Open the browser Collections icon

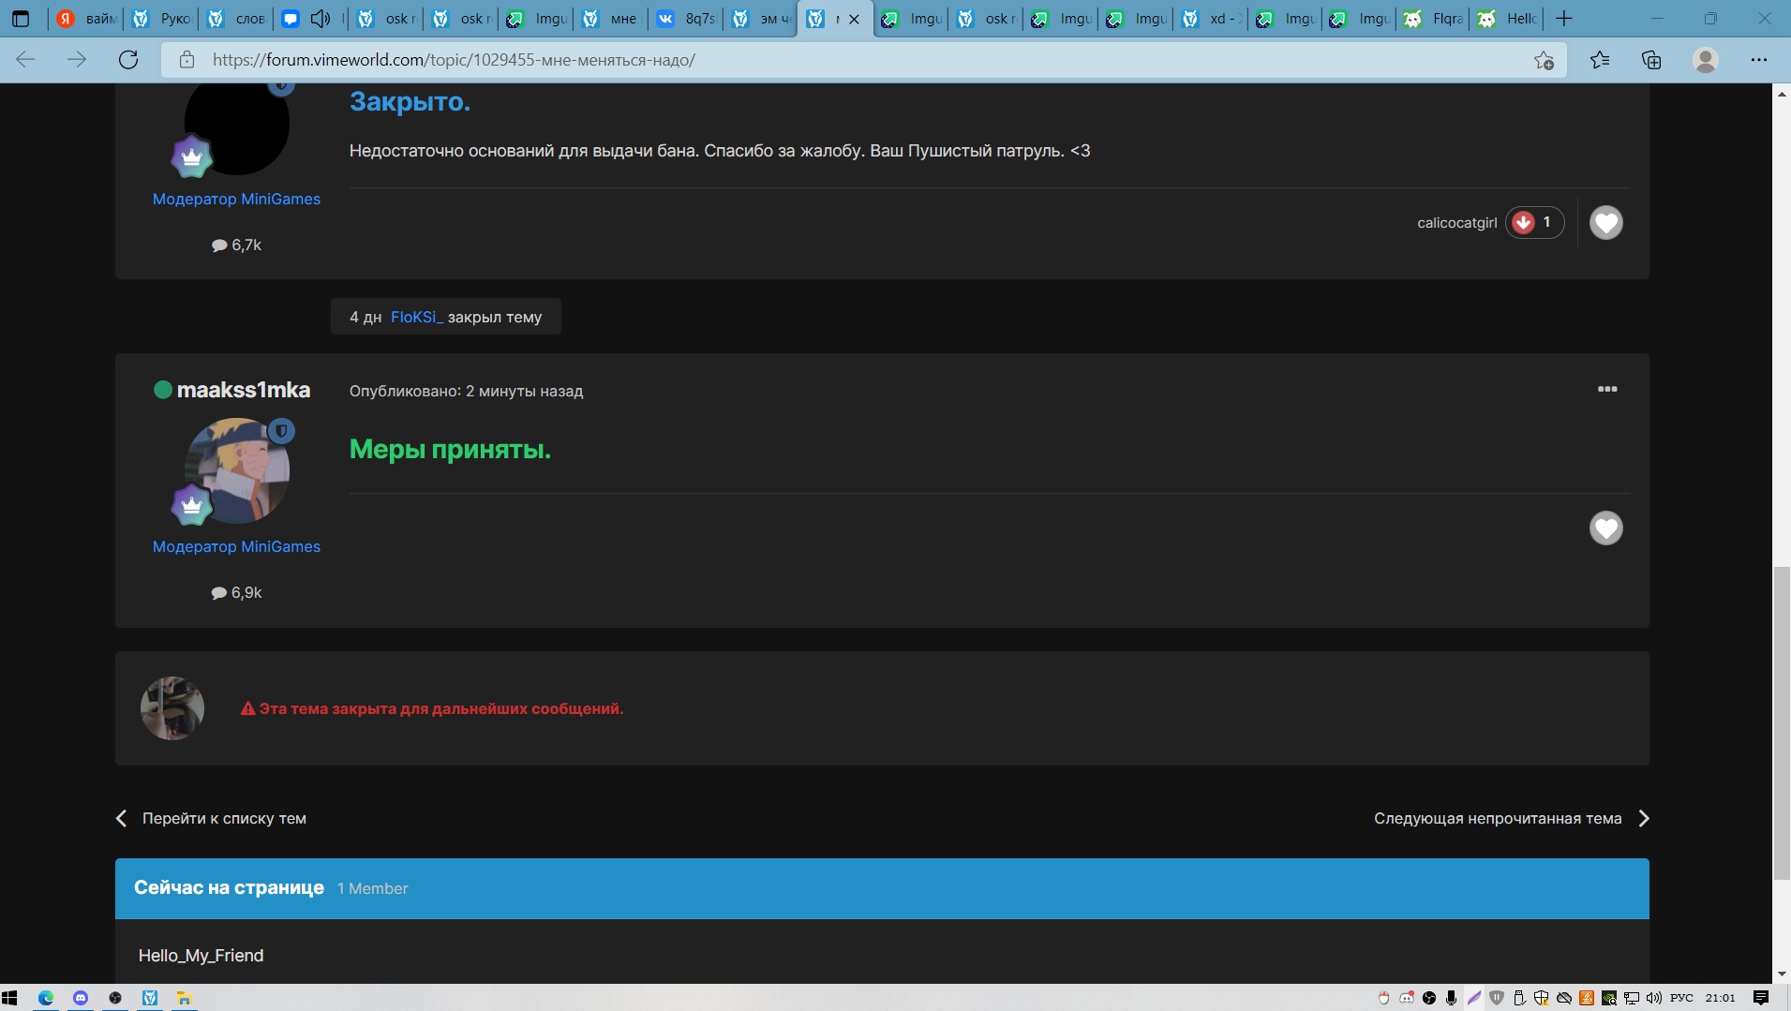pos(1651,60)
